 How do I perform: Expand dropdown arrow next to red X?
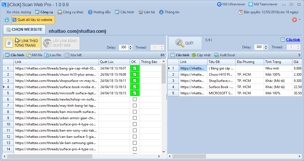(x=300, y=20)
